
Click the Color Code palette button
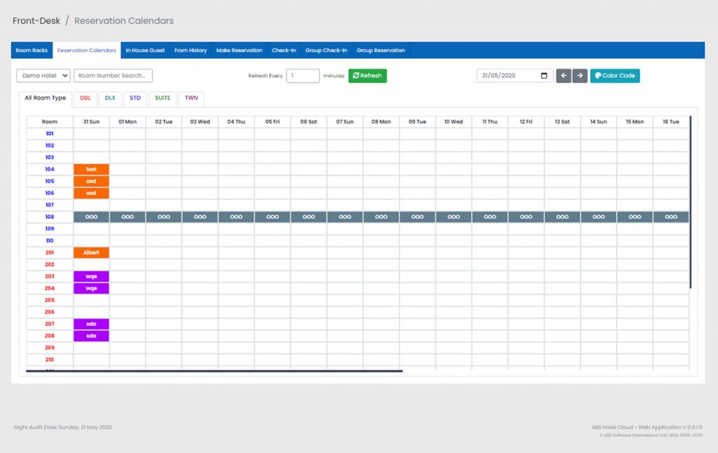click(x=615, y=76)
